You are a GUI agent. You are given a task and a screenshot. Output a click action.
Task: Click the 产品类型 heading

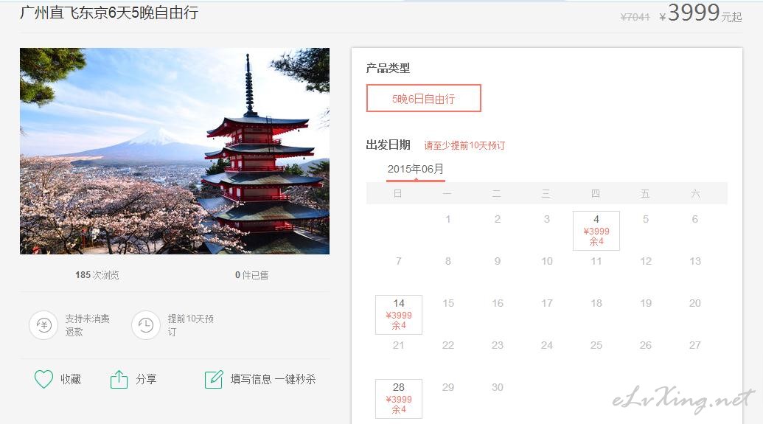click(x=388, y=68)
